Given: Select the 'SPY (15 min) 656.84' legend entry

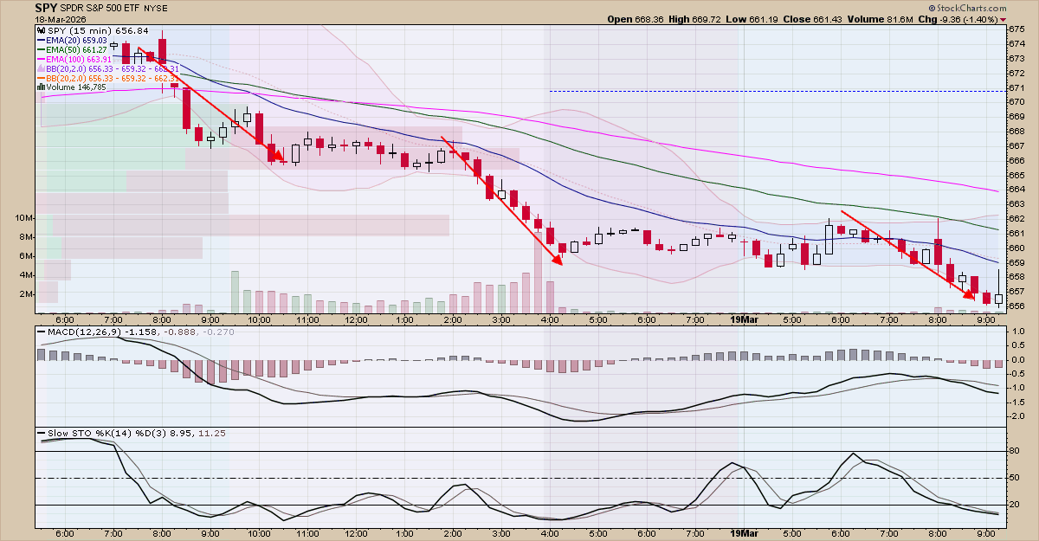Looking at the screenshot, I should [x=97, y=30].
